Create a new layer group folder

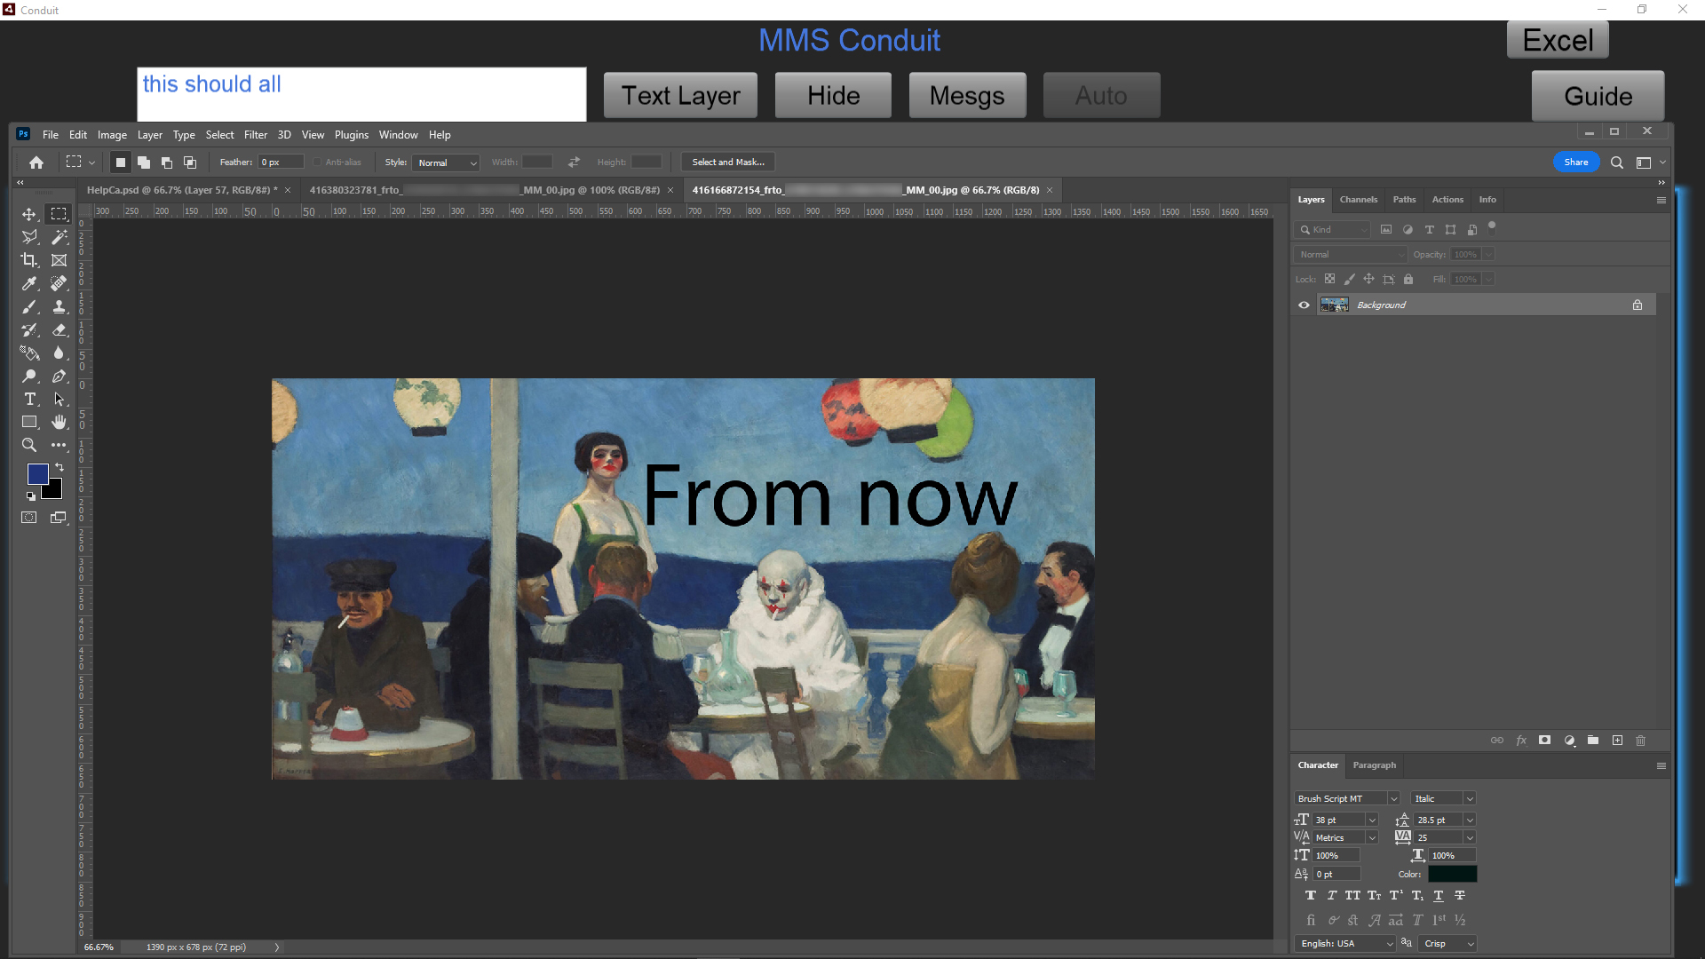pyautogui.click(x=1593, y=741)
